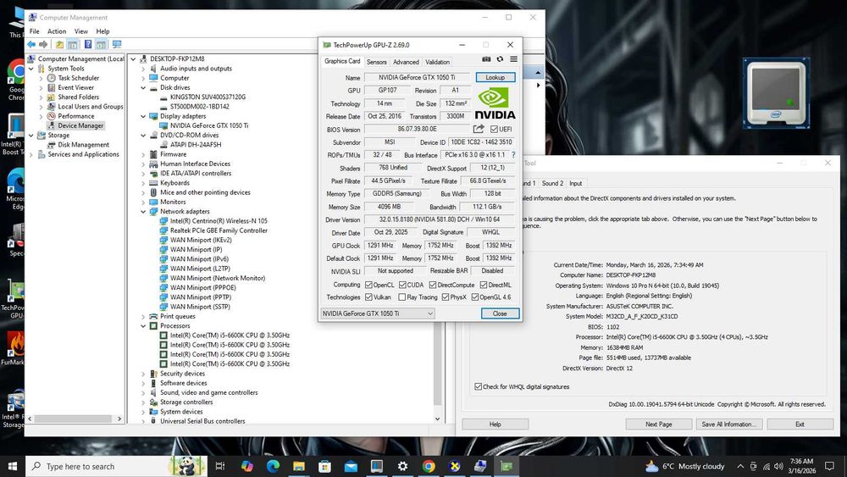Open the View menu in Computer Management

click(81, 31)
